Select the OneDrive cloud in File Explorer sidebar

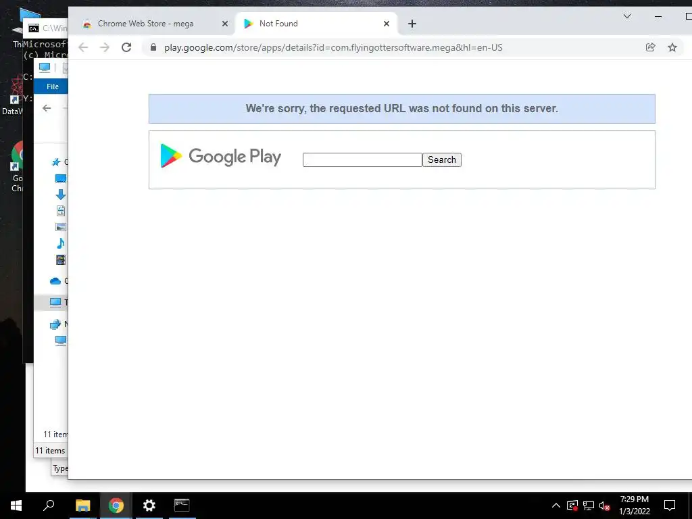click(x=55, y=280)
